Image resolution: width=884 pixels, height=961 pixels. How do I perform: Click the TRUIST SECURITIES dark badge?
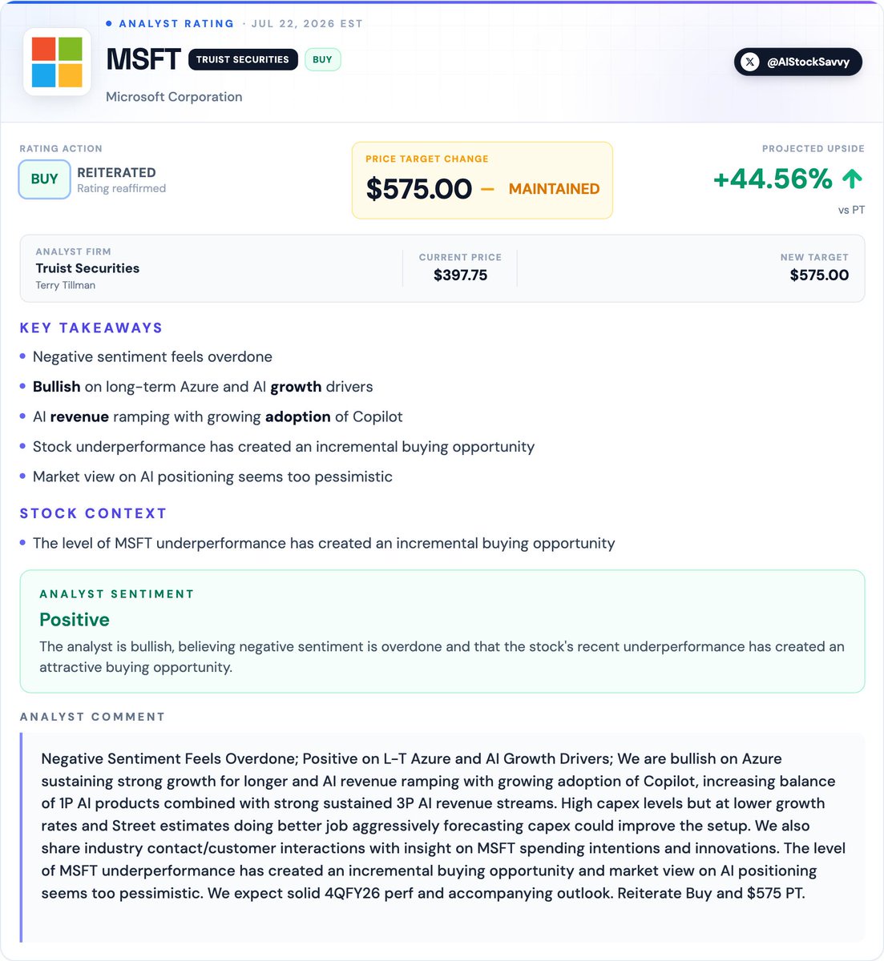(243, 59)
